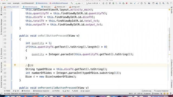Viewport: 173px width, 97px height.
Task: Click the master Git branch widget
Action: 156,93
